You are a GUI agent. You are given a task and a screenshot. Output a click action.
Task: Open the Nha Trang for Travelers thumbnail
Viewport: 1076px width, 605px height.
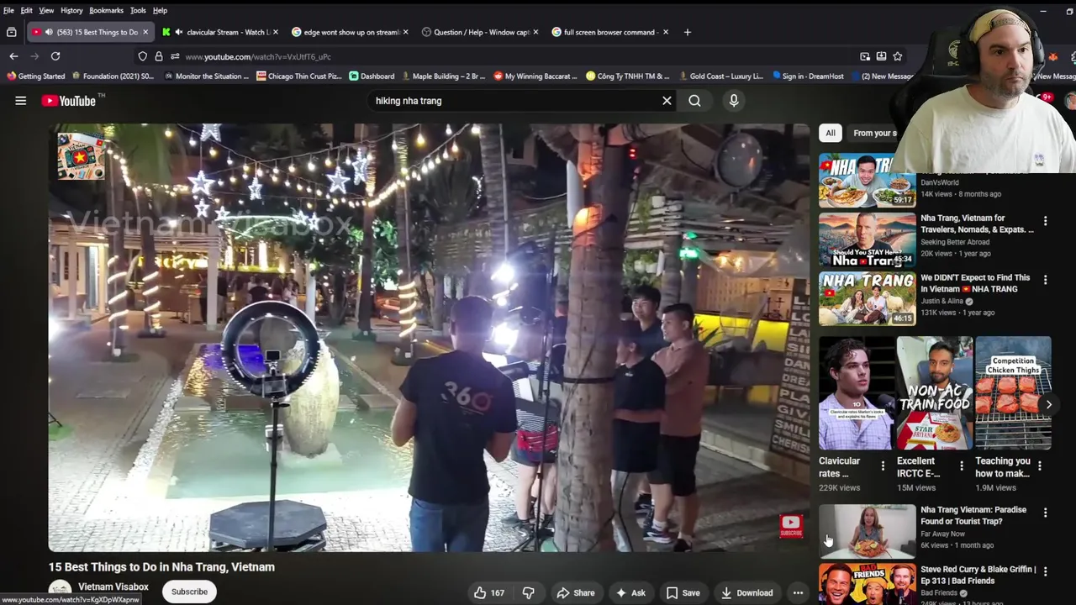tap(867, 239)
